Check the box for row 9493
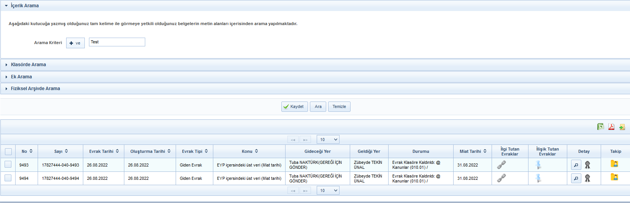 [8, 165]
